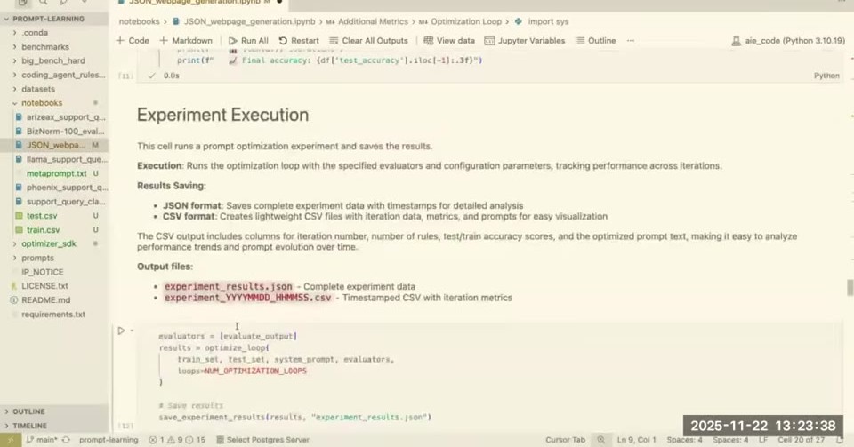Open run options dropdown beside the cell play button
The width and height of the screenshot is (854, 447).
(x=132, y=331)
